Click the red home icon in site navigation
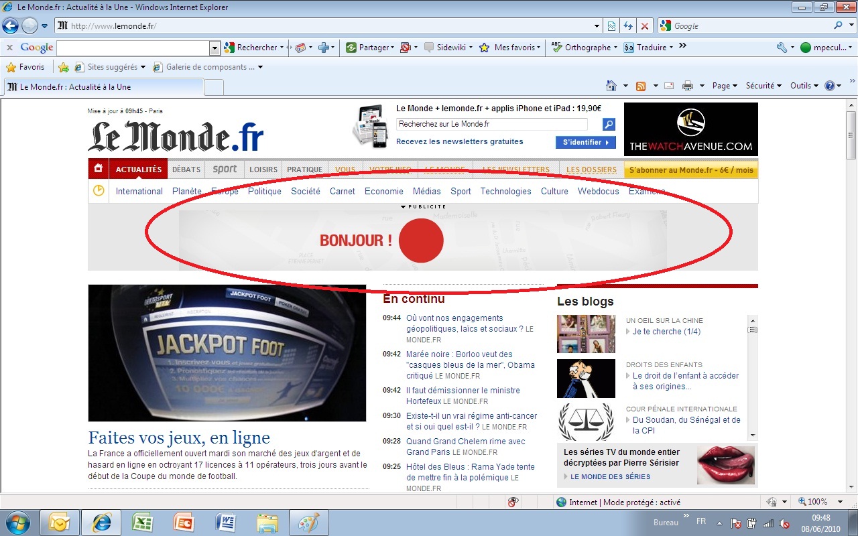This screenshot has height=536, width=858. pos(98,169)
